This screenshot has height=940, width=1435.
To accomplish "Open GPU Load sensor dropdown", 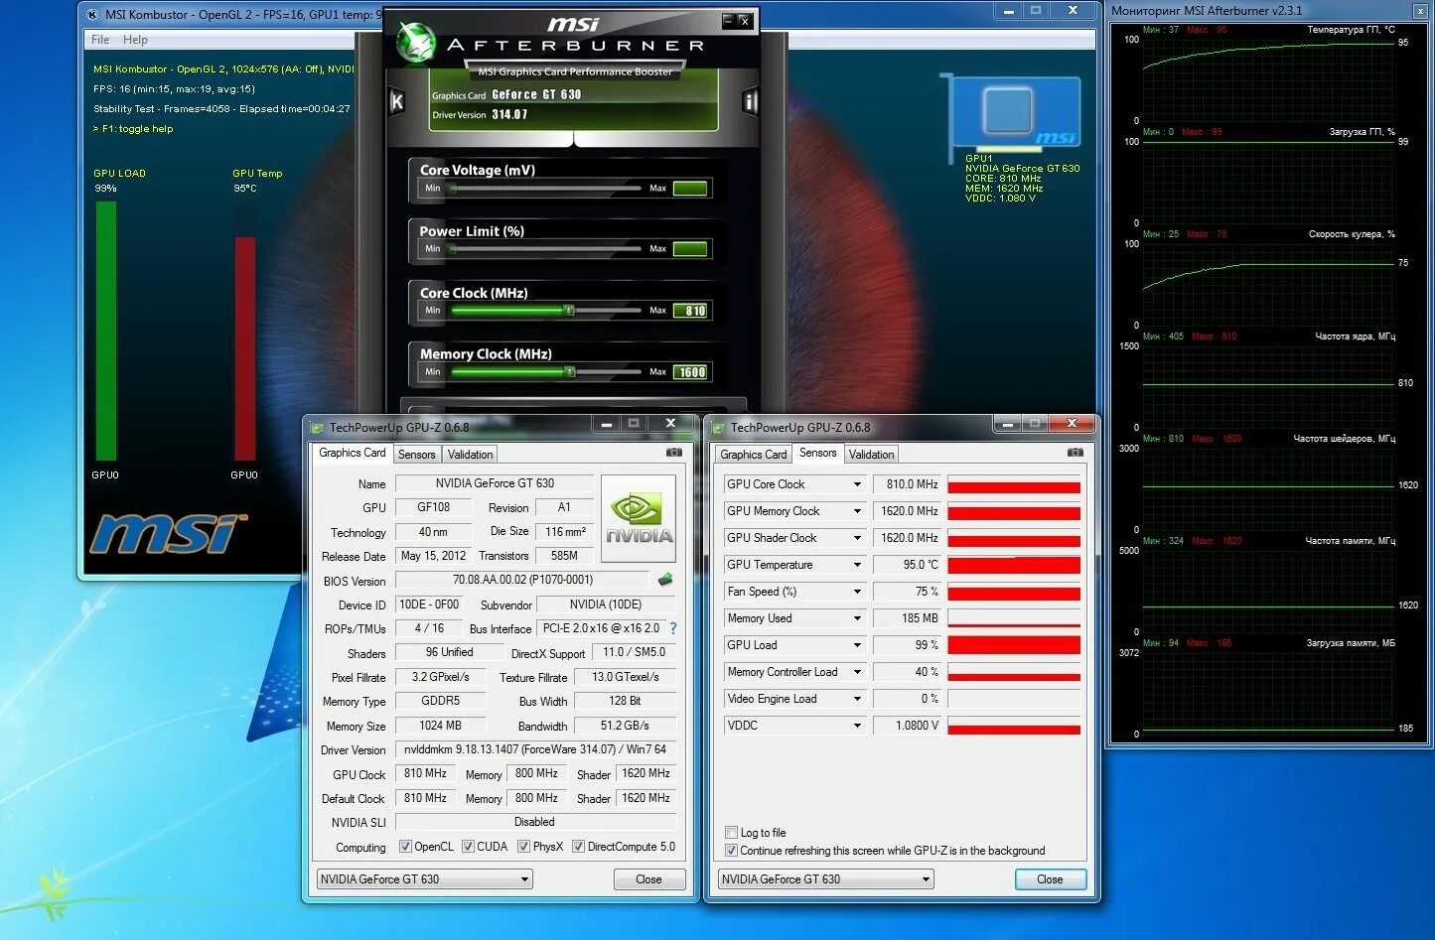I will [857, 645].
